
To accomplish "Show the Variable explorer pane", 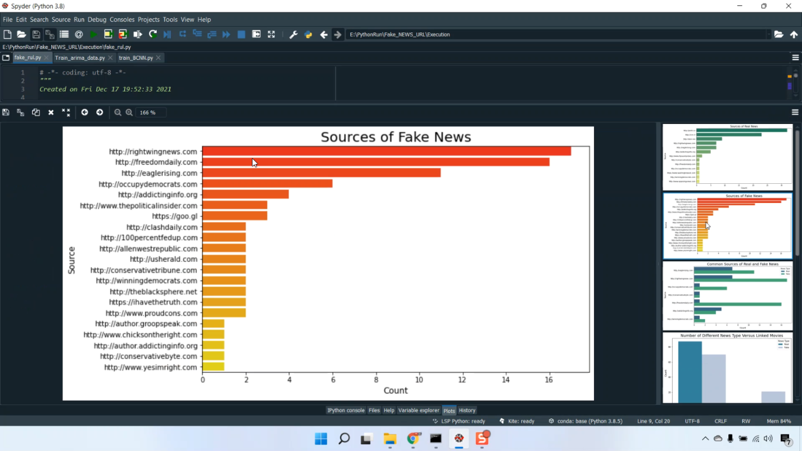I will [x=419, y=410].
